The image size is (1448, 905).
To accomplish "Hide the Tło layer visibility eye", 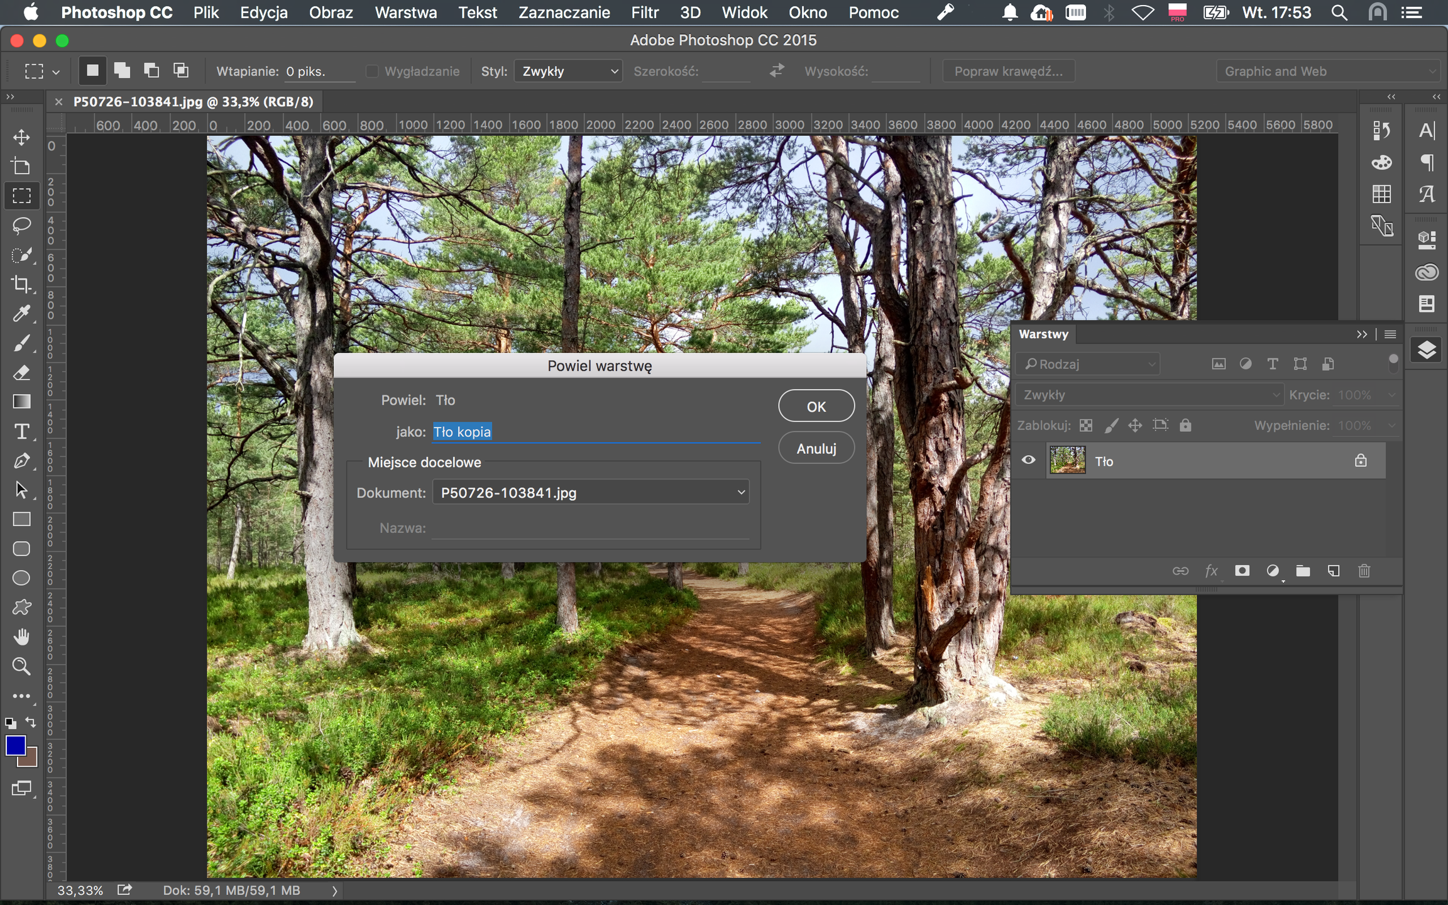I will click(1028, 460).
